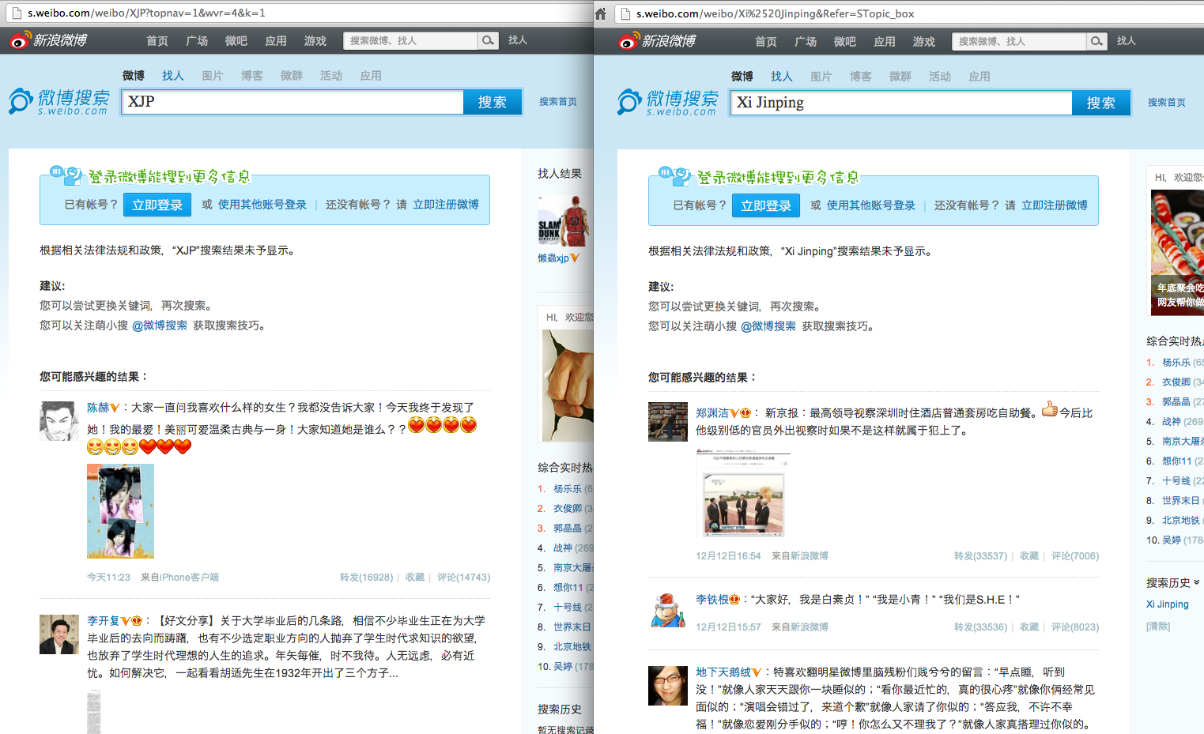Click Xi Jinping entry in search history
1204x734 pixels.
click(1168, 604)
